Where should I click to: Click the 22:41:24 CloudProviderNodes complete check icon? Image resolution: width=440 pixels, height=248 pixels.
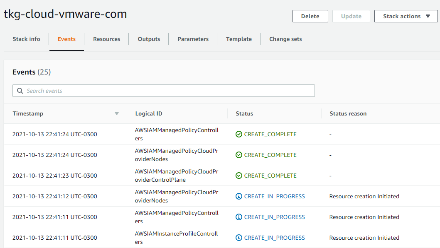point(239,155)
